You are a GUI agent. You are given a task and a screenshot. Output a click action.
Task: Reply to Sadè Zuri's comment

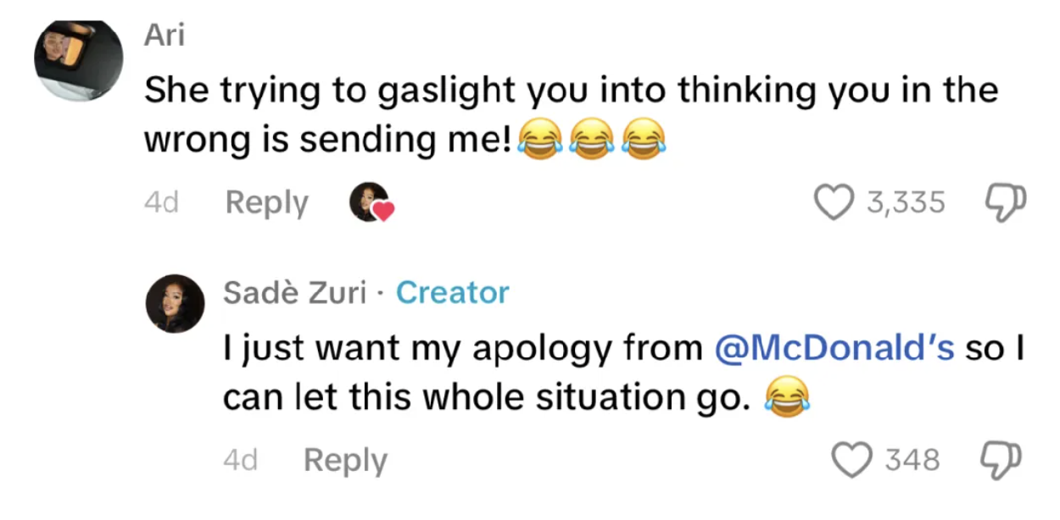click(x=345, y=461)
